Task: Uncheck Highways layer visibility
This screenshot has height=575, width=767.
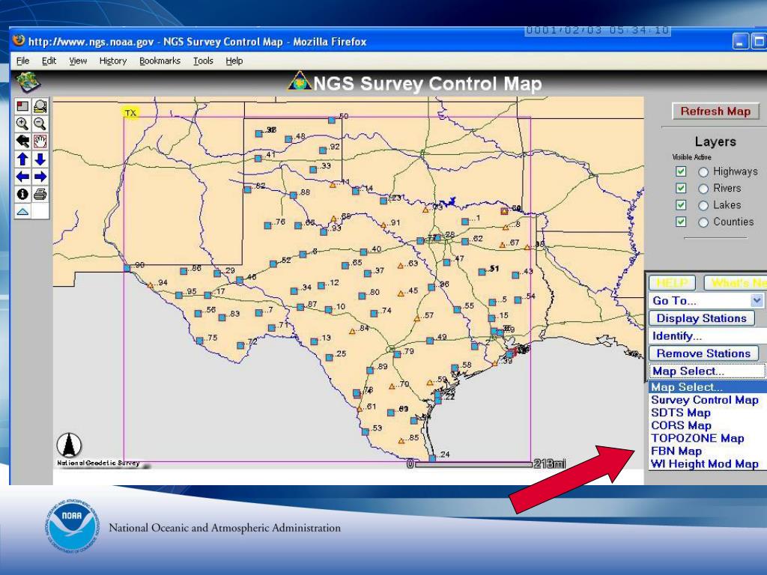Action: pyautogui.click(x=681, y=171)
